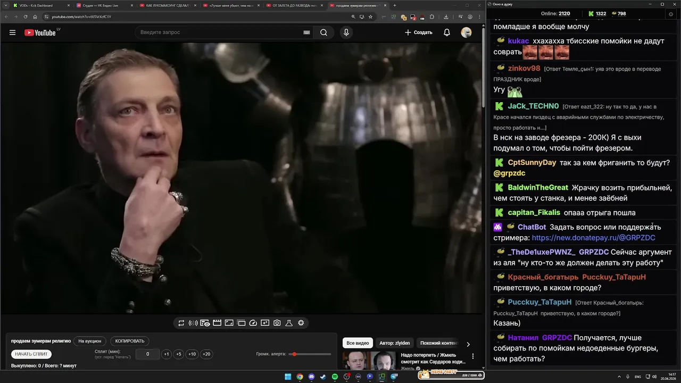Image resolution: width=681 pixels, height=383 pixels.
Task: Open a new browser tab
Action: [x=394, y=5]
